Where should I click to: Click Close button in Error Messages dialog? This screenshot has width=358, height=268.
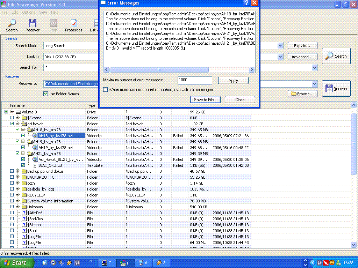[x=240, y=99]
